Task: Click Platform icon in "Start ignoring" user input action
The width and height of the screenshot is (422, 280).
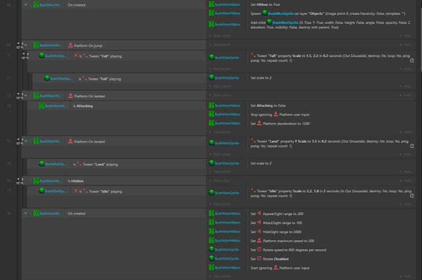Action: tap(275, 268)
